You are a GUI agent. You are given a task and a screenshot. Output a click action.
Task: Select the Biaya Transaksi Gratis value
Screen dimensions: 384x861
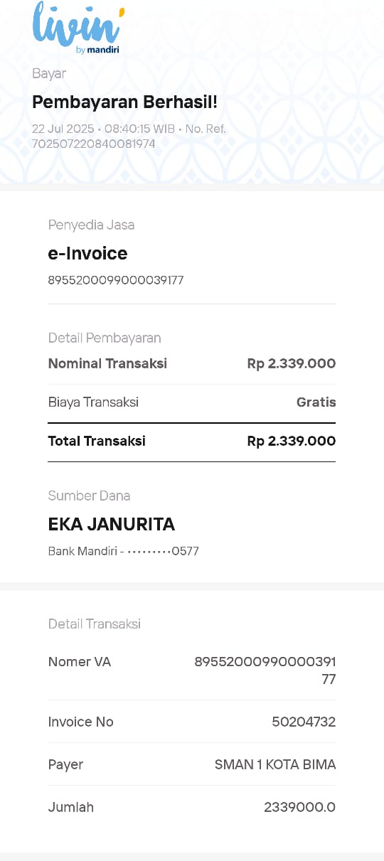click(x=316, y=402)
